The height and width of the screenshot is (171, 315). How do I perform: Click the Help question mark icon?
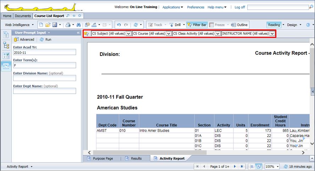308,25
